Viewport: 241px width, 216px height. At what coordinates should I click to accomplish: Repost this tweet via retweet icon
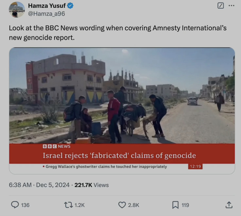(x=68, y=205)
